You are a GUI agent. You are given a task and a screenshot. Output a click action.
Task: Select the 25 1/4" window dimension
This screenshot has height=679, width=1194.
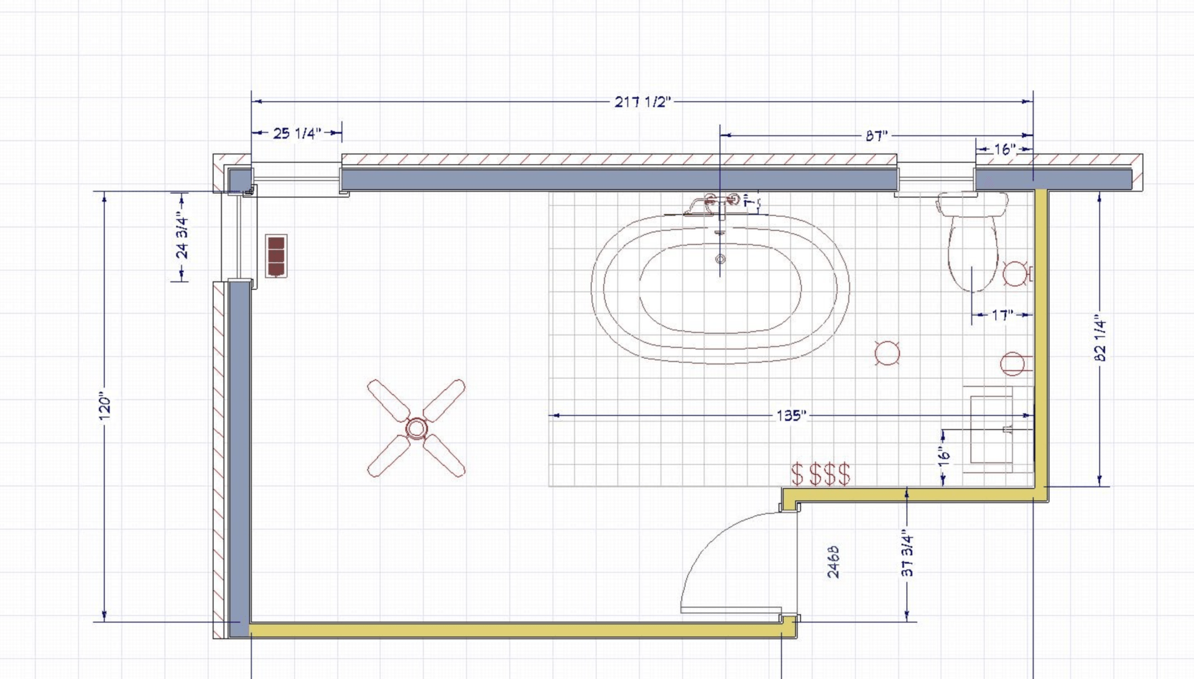[x=297, y=133]
